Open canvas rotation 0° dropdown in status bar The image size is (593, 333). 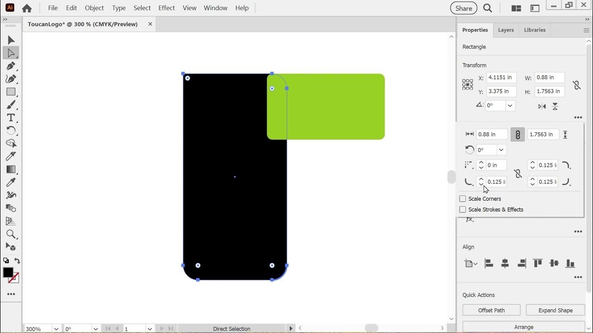[x=96, y=329]
